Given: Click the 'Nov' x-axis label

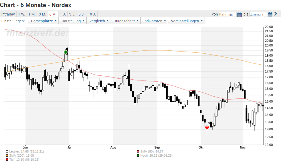Looking at the screenshot, I should pos(243,147).
